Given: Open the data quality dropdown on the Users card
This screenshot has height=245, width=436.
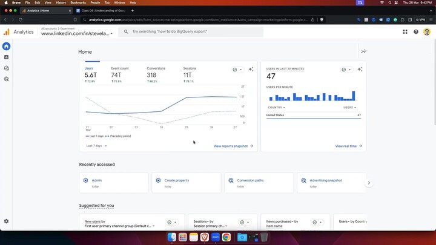Looking at the screenshot, I should (x=237, y=70).
